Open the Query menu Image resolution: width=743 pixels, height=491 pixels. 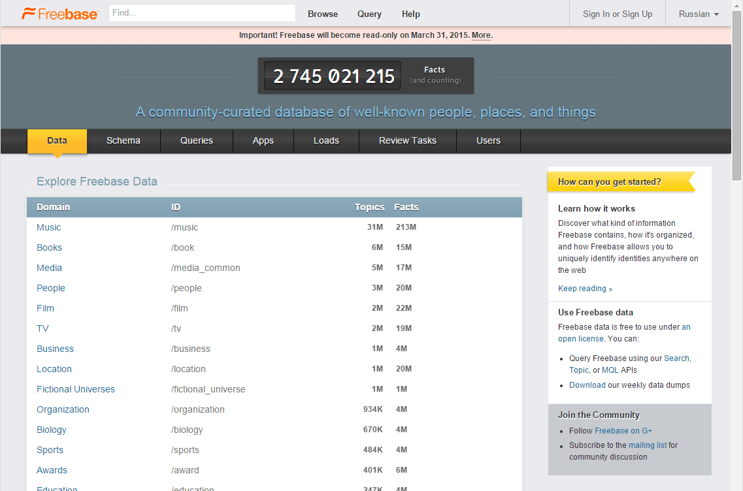(x=369, y=14)
